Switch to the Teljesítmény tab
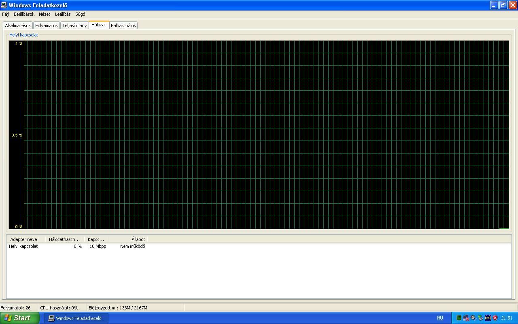Image resolution: width=518 pixels, height=324 pixels. click(x=74, y=26)
